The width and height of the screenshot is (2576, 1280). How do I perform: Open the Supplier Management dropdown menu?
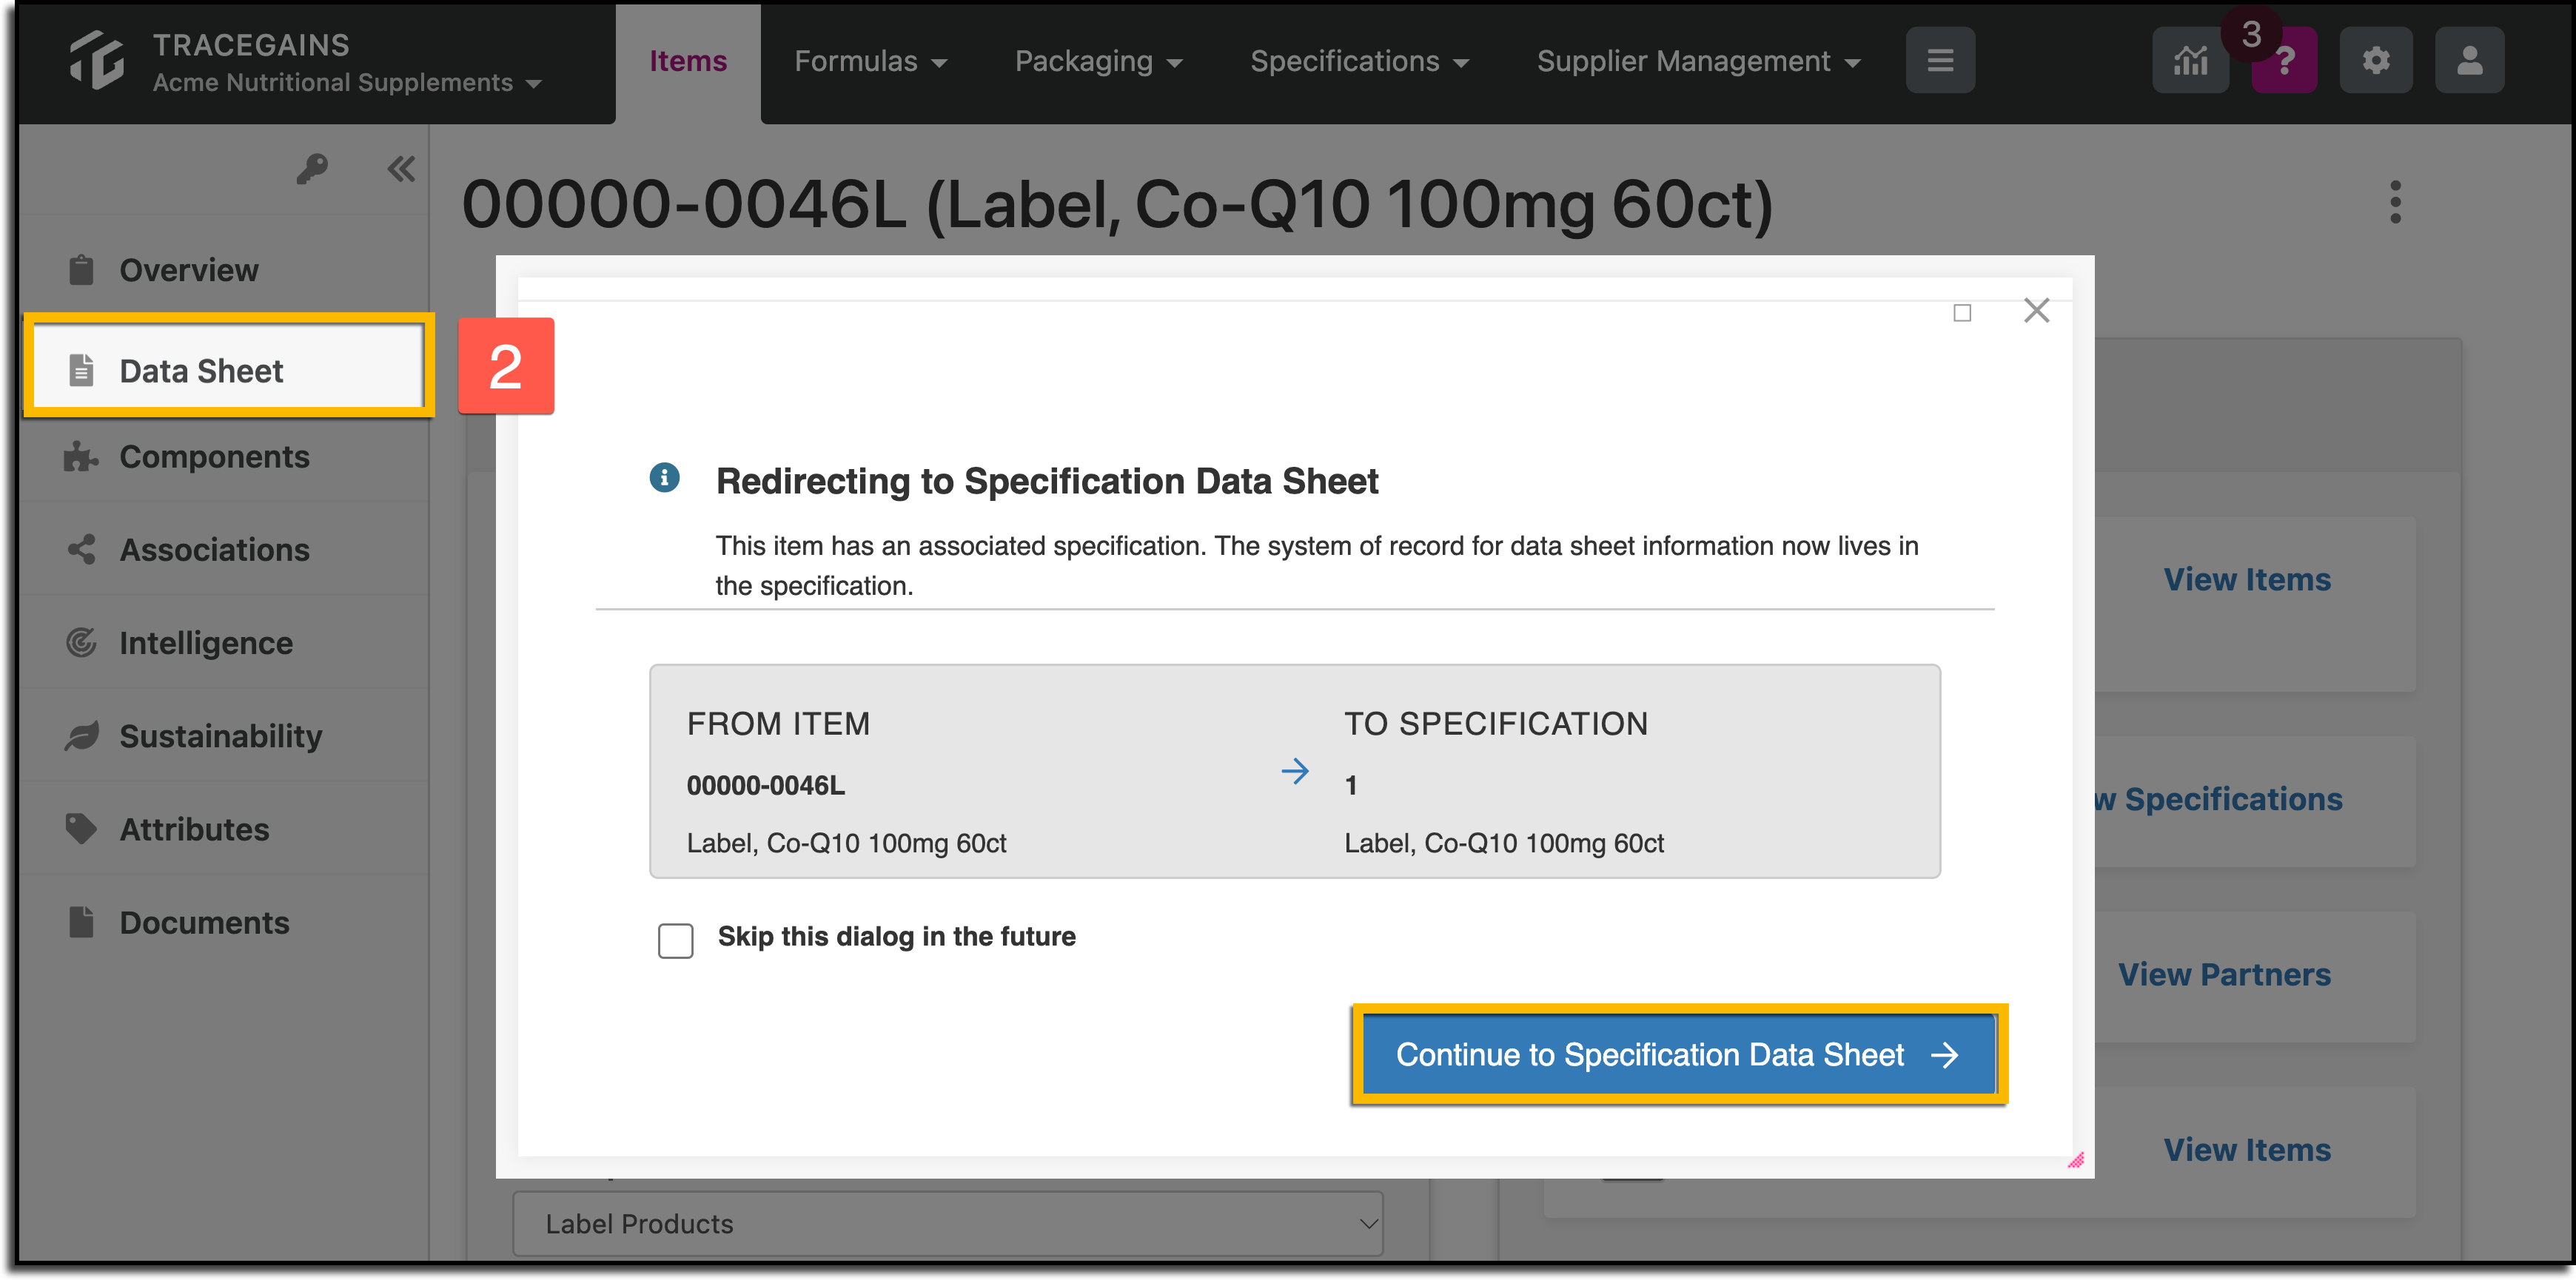pyautogui.click(x=1698, y=61)
